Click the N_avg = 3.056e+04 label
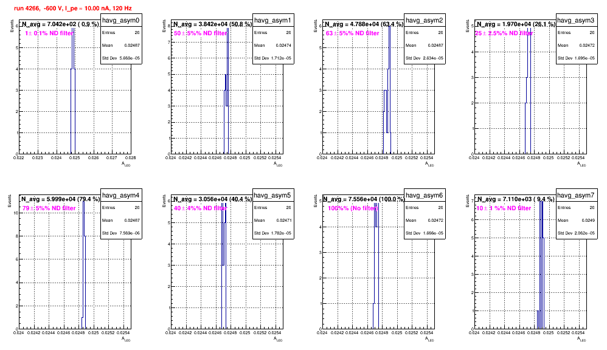This screenshot has height=350, width=607. 212,199
